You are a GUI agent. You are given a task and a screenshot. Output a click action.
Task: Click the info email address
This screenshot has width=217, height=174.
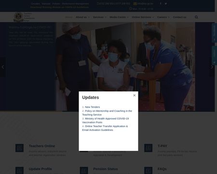pyautogui.click(x=145, y=3)
